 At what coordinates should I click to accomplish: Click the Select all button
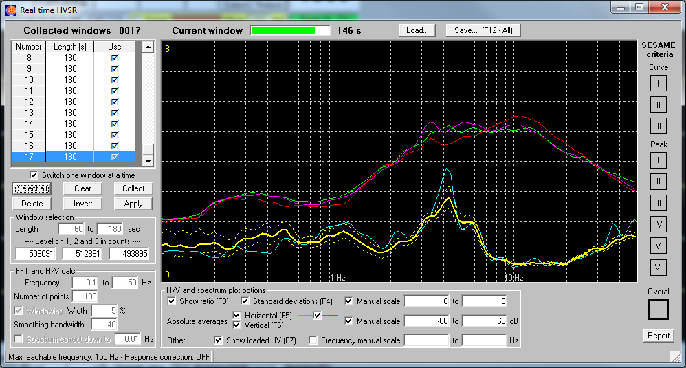point(32,188)
